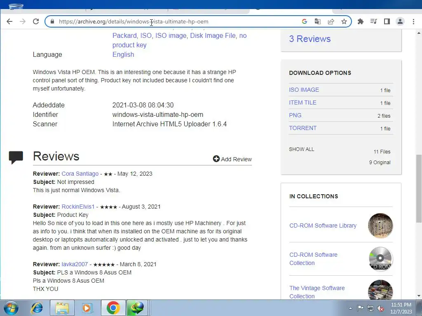
Task: Click the Disk Image File topic tag
Action: point(213,35)
